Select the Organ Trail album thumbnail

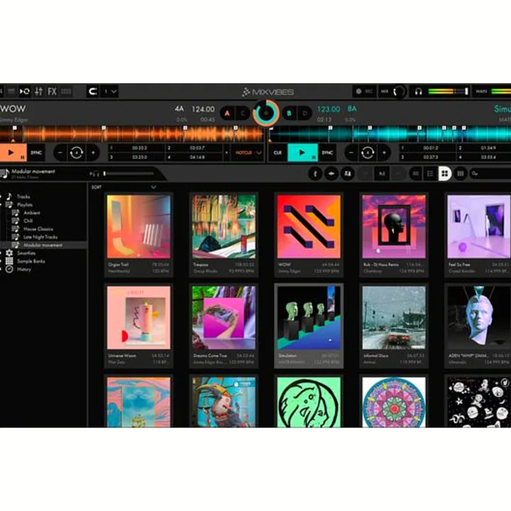click(x=139, y=226)
